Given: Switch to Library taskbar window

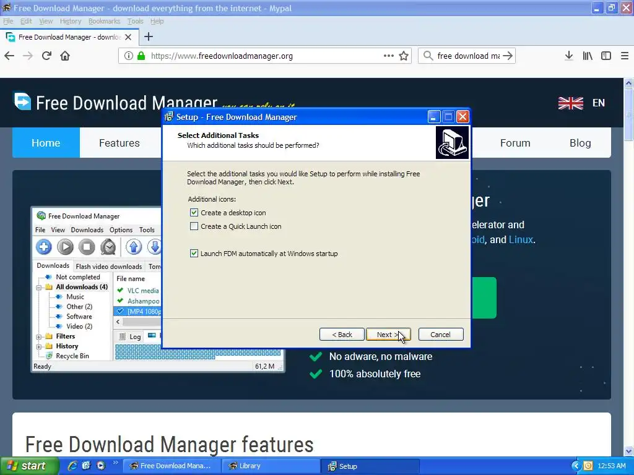Looking at the screenshot, I should point(271,466).
